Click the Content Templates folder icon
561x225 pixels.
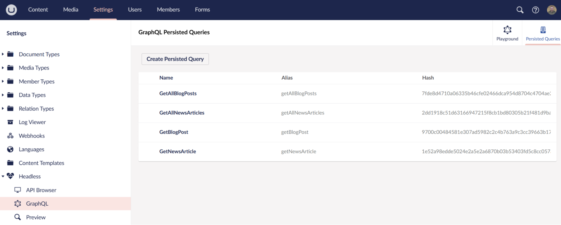[10, 163]
